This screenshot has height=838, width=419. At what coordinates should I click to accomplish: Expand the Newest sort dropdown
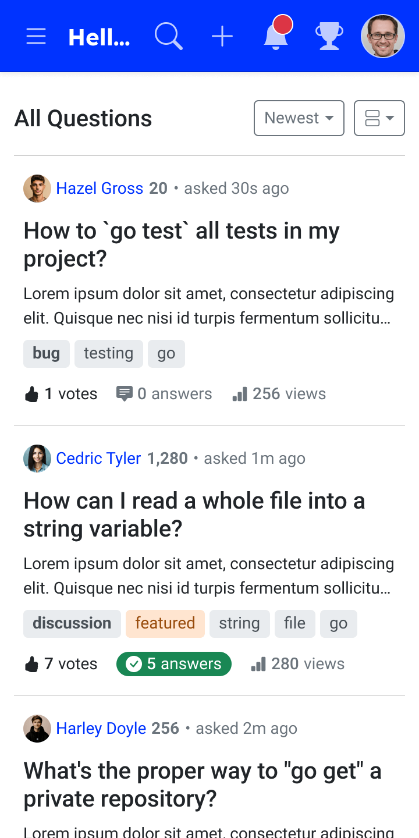pos(299,118)
